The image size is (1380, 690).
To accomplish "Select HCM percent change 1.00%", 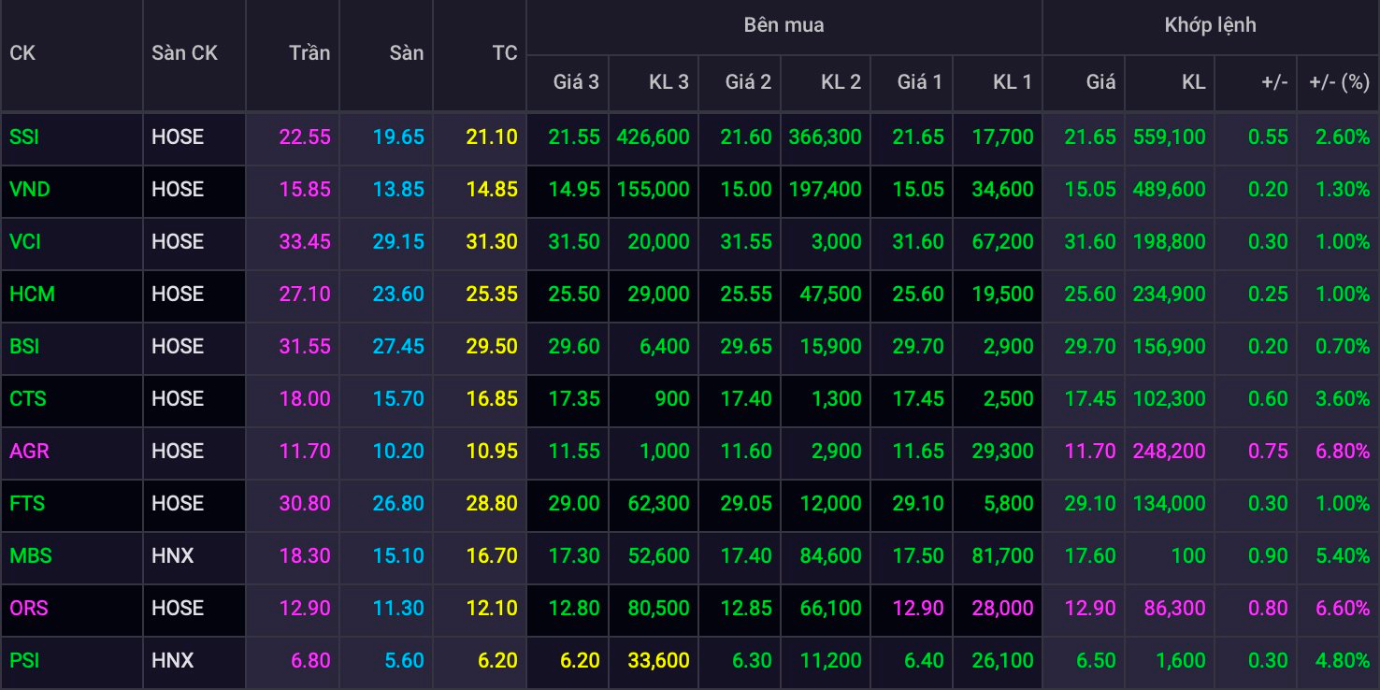I will tap(1343, 295).
